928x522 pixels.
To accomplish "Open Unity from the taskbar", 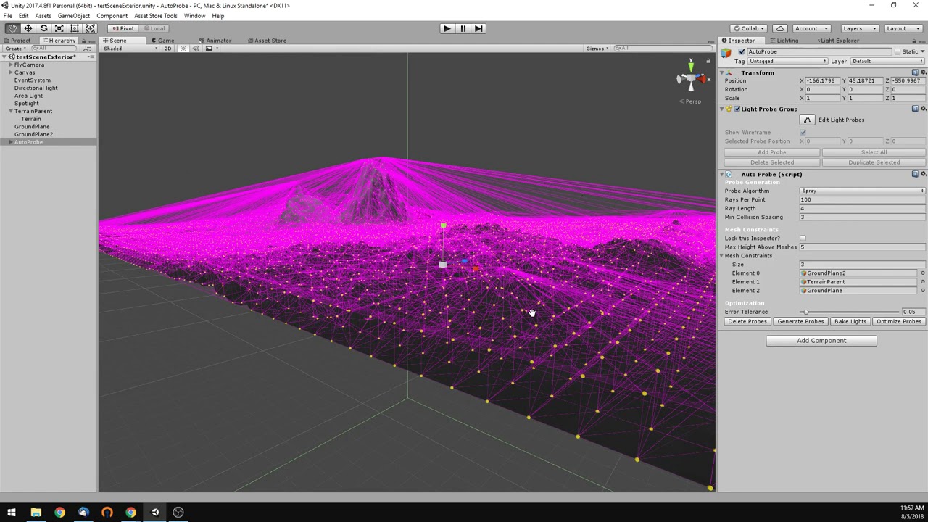I will click(x=155, y=513).
